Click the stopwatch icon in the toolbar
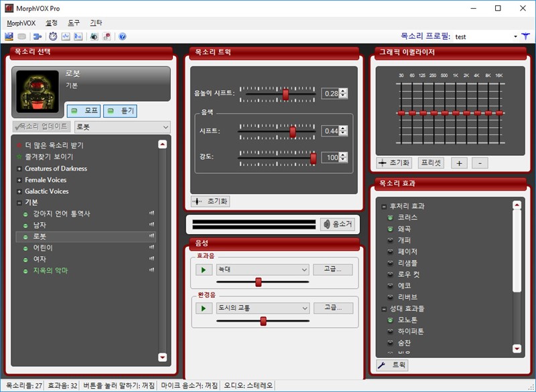This screenshot has width=536, height=392. 53,36
